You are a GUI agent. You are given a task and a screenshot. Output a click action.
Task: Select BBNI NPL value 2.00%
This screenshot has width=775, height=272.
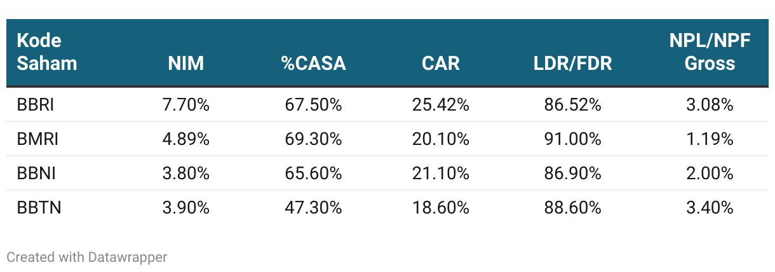point(710,173)
